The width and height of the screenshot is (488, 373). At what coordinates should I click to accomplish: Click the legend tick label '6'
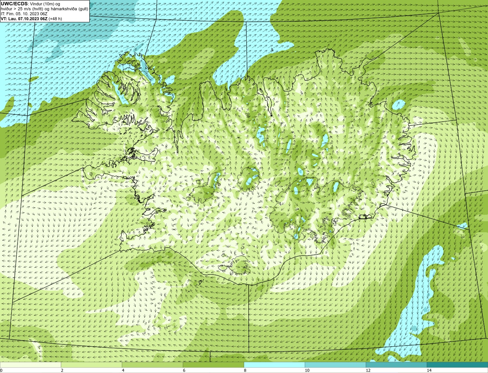pos(184,370)
